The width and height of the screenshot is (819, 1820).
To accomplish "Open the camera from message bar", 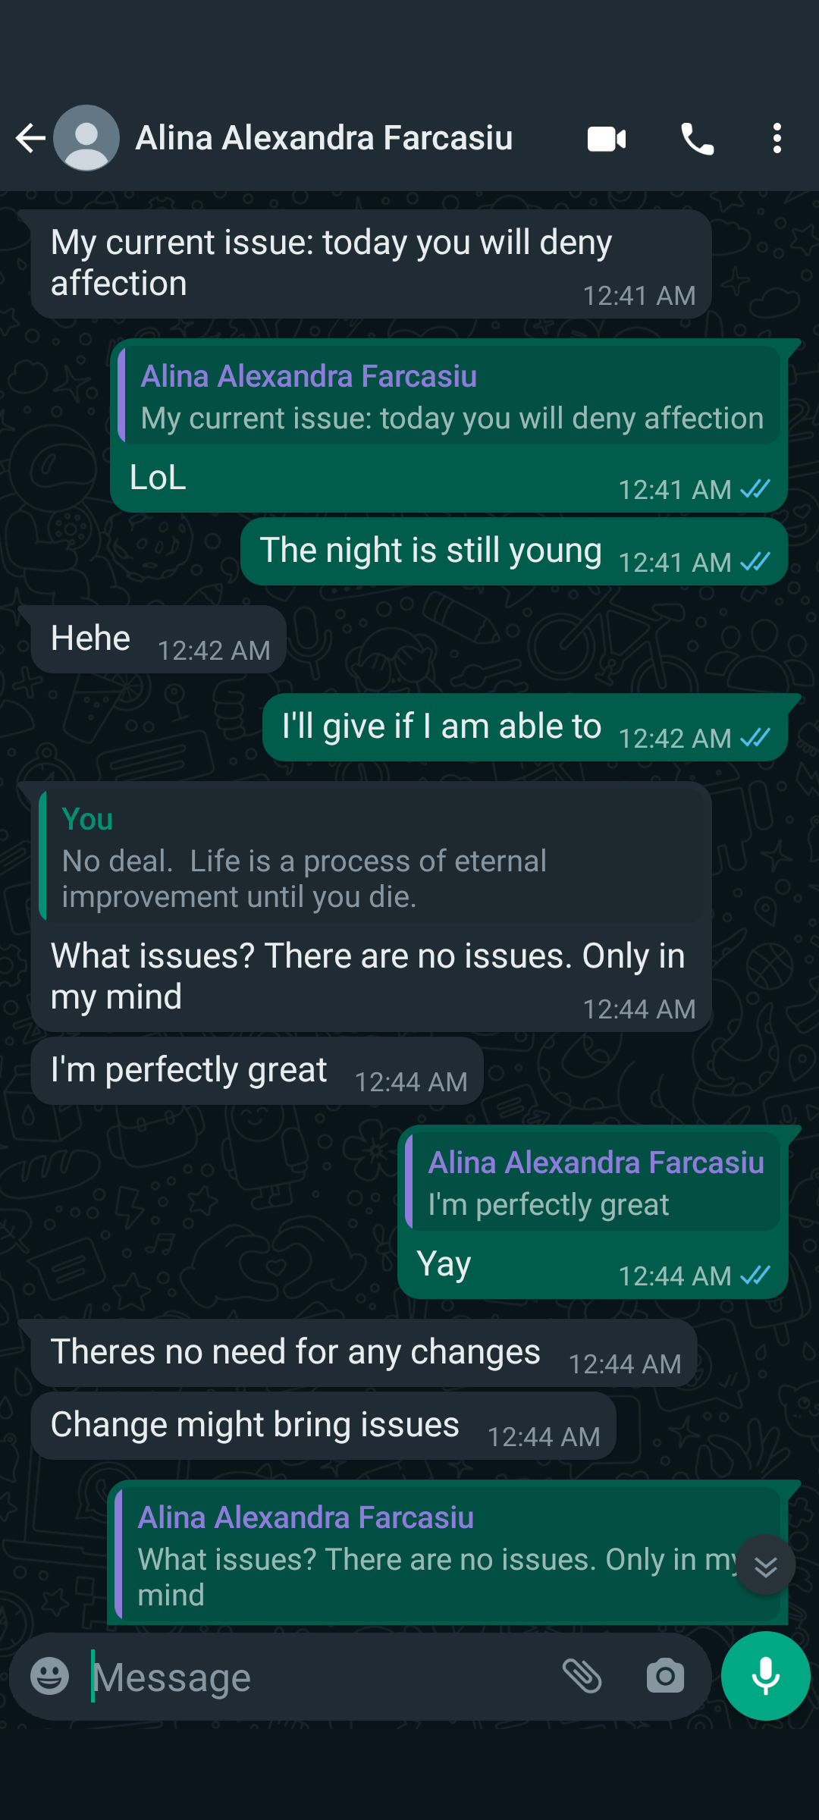I will pyautogui.click(x=665, y=1677).
